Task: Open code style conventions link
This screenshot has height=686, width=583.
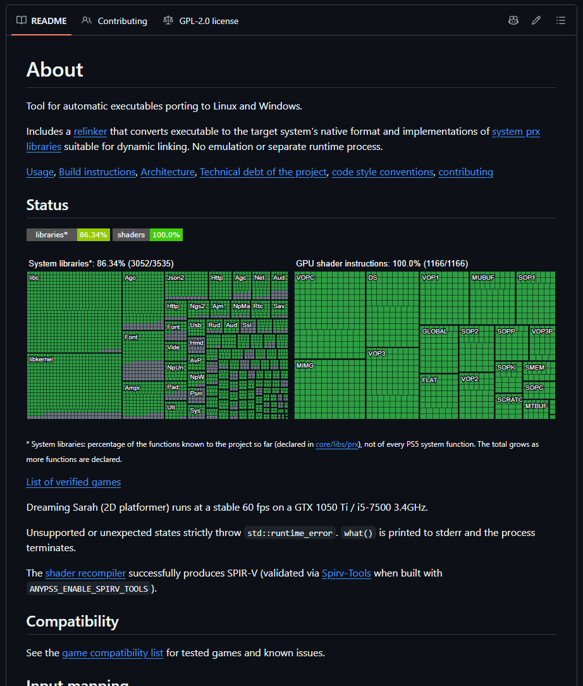Action: [x=383, y=172]
